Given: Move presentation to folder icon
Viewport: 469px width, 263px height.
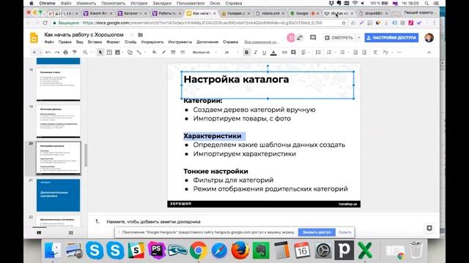Looking at the screenshot, I should pos(140,35).
